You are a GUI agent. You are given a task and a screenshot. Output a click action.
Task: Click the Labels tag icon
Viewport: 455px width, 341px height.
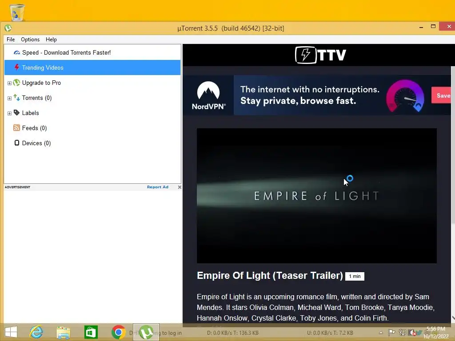click(x=17, y=113)
